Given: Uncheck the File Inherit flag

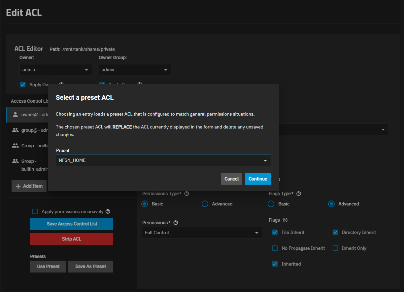Looking at the screenshot, I should point(275,233).
